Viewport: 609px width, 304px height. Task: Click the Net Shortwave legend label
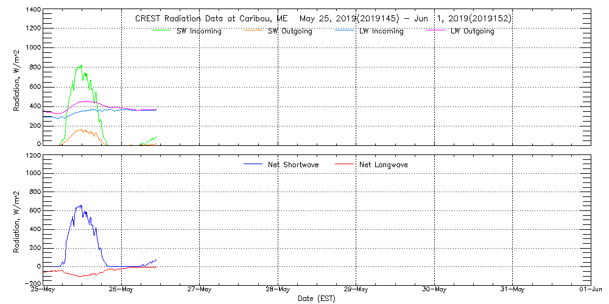tap(294, 165)
